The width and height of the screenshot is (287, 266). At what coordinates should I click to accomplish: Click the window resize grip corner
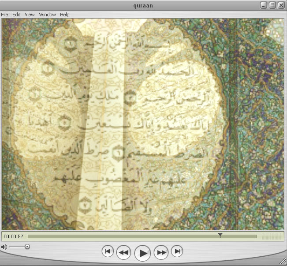click(283, 262)
